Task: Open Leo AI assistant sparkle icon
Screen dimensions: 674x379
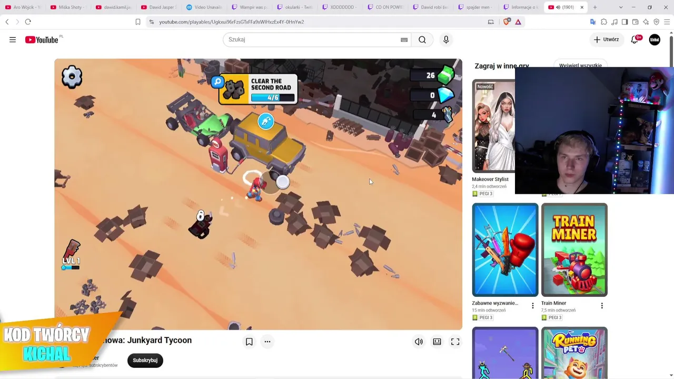Action: 646,22
